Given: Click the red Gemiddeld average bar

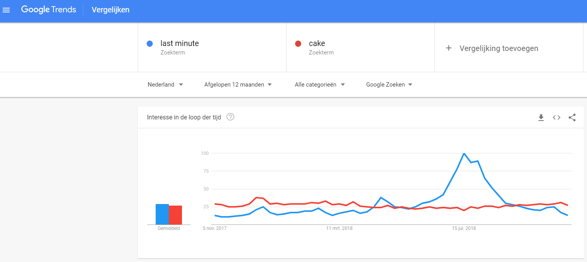Looking at the screenshot, I should [x=175, y=215].
